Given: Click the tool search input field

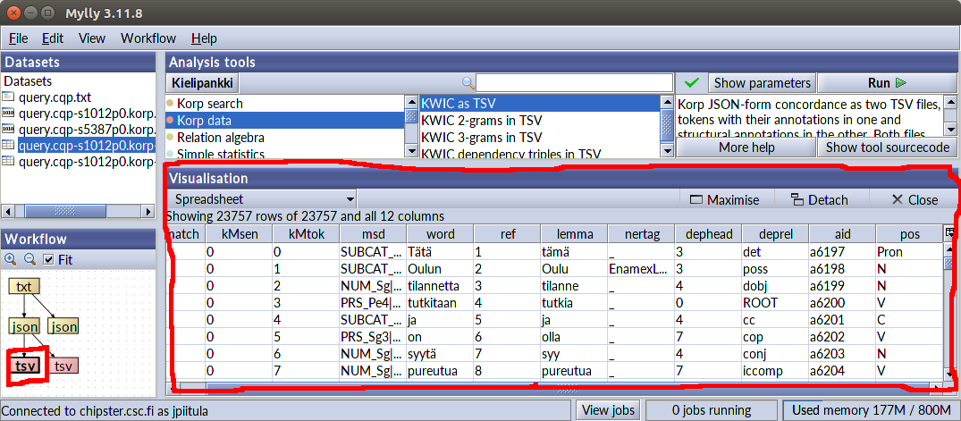Looking at the screenshot, I should pos(574,83).
